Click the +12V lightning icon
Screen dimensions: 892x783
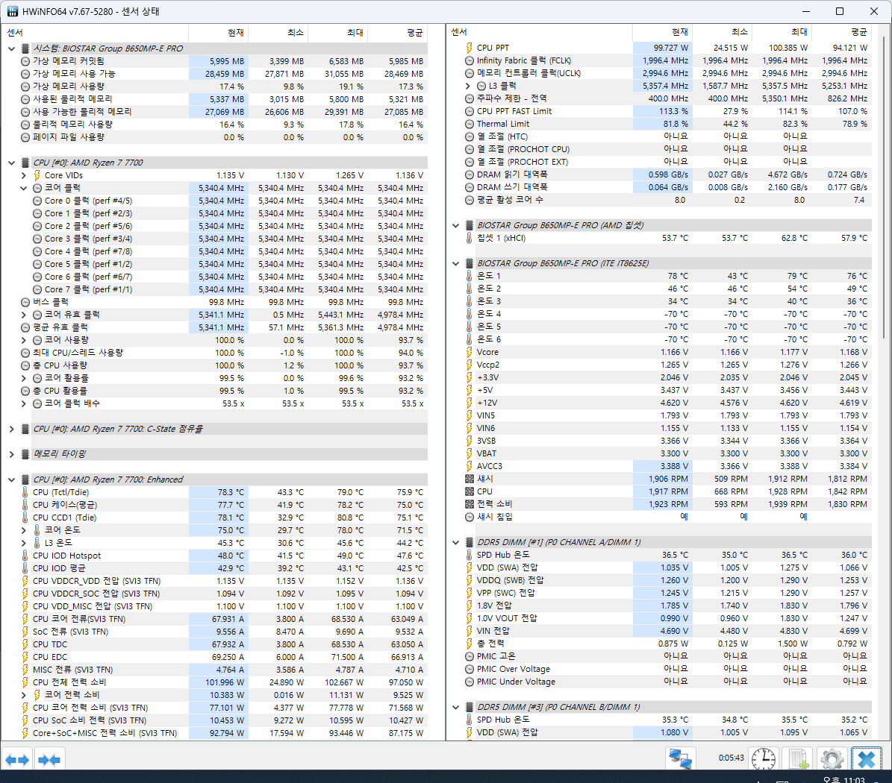(x=470, y=403)
